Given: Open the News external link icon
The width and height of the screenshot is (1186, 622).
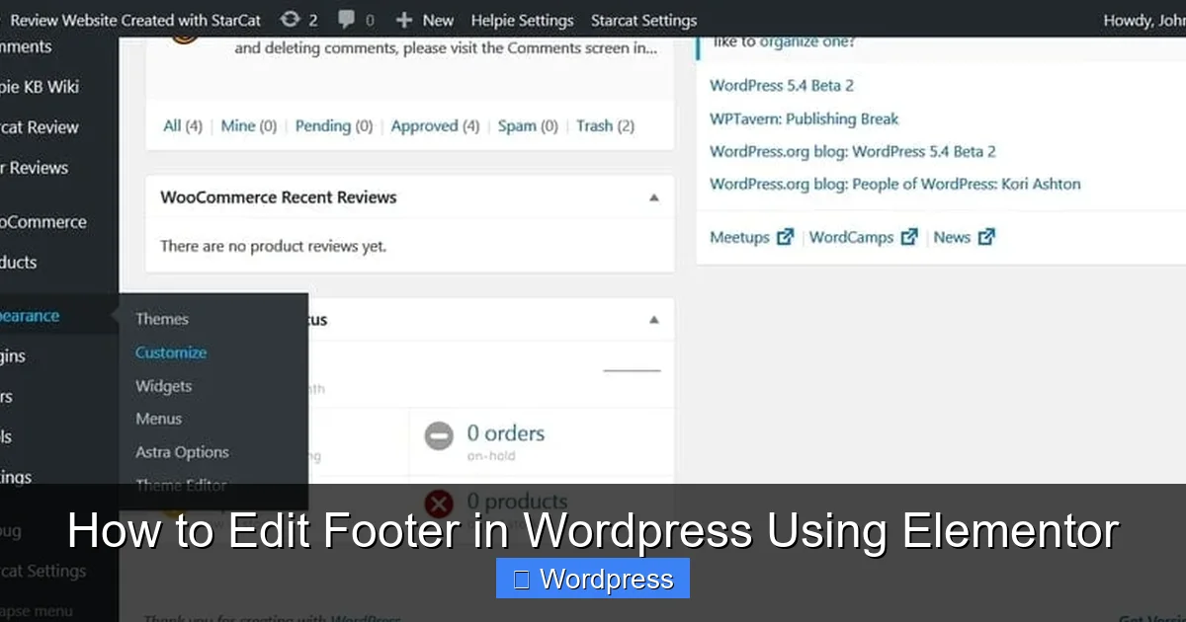Looking at the screenshot, I should point(985,236).
